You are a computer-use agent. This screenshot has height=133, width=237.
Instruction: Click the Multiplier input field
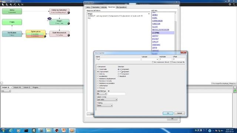pyautogui.click(x=166, y=59)
